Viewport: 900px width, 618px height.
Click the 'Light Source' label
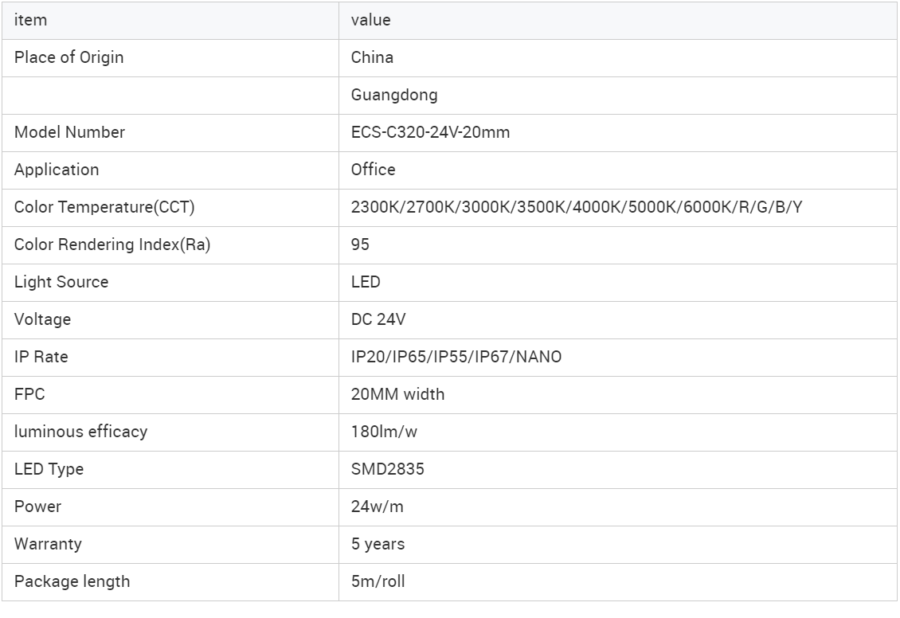[x=61, y=282]
